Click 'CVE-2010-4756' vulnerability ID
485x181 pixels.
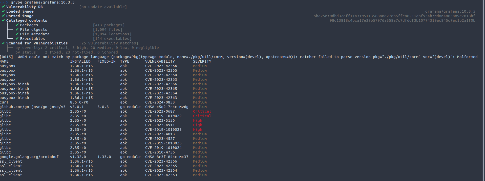(x=160, y=152)
